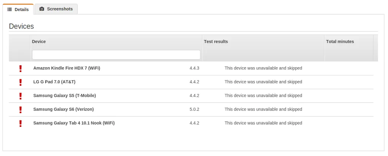388x156 pixels.
Task: Click the 4.4.3 version of Kindle Fire
Action: pos(194,68)
